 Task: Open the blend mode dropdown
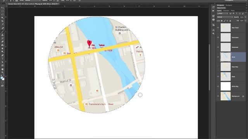point(225,17)
